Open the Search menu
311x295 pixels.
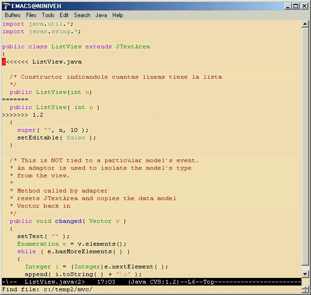pos(82,15)
